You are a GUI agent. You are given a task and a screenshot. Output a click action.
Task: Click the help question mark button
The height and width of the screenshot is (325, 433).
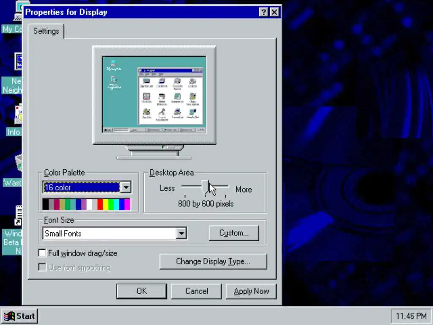click(264, 12)
